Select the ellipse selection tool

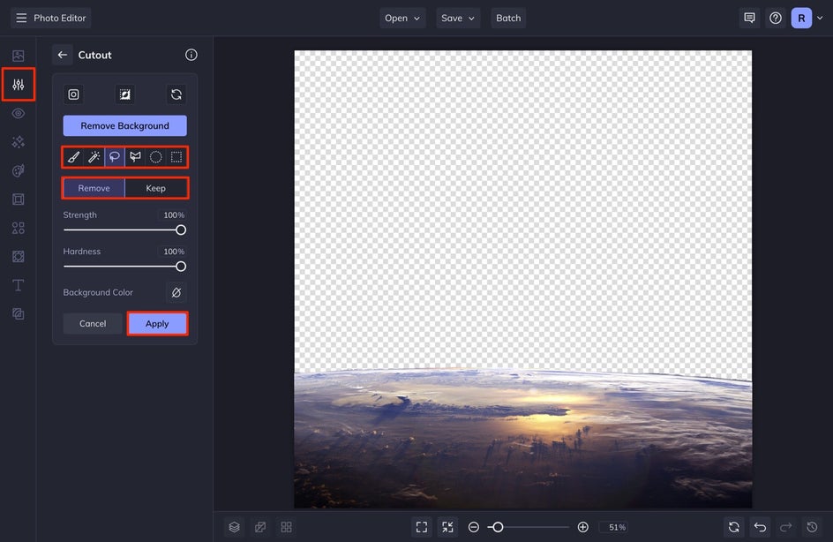156,157
